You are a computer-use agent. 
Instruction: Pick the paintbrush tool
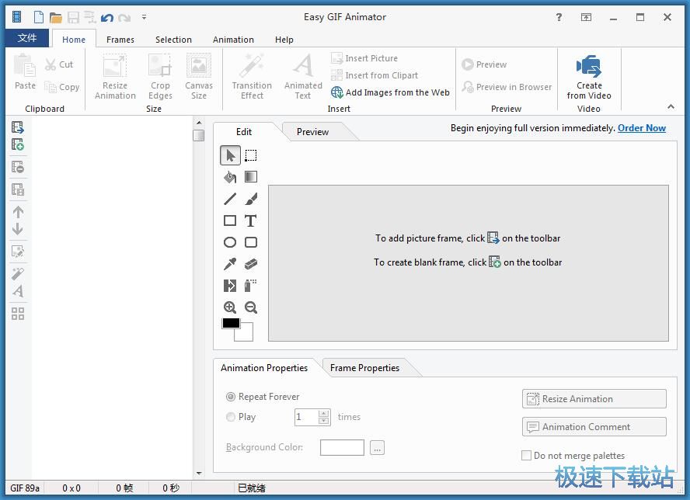coord(251,199)
